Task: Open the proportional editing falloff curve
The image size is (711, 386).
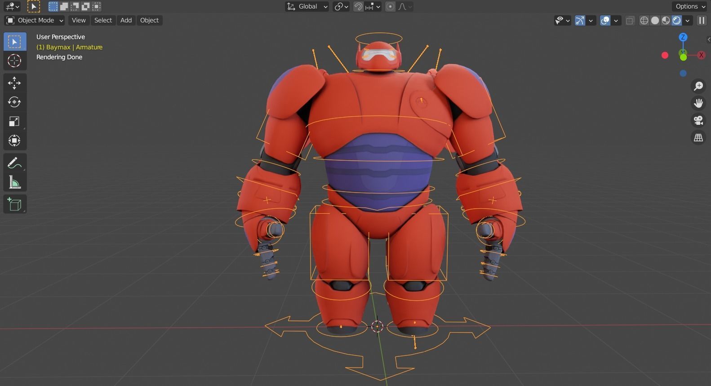Action: (404, 6)
